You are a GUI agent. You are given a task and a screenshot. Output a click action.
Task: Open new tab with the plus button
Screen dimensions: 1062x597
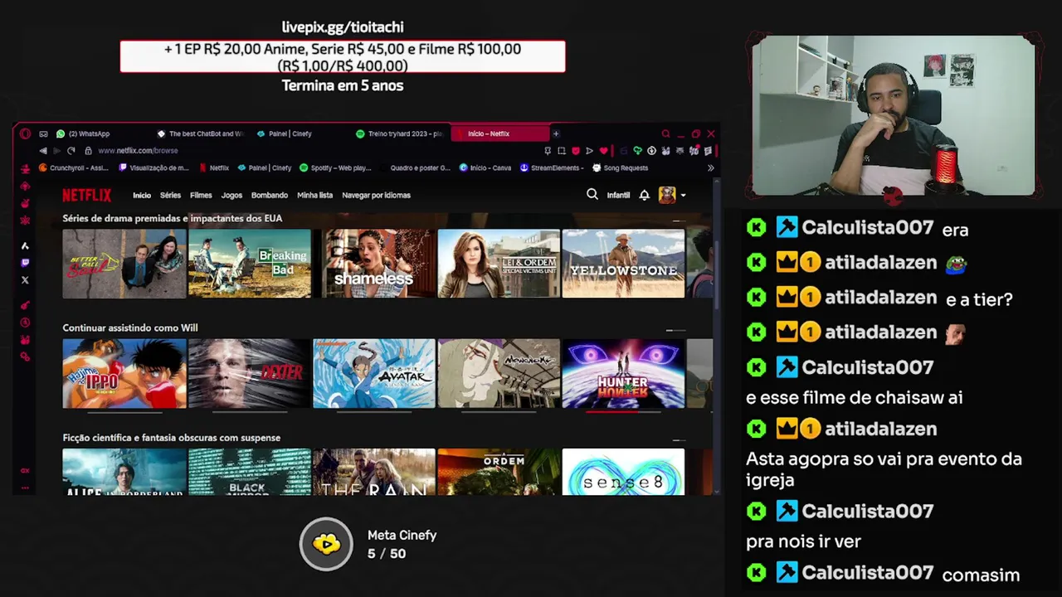556,133
